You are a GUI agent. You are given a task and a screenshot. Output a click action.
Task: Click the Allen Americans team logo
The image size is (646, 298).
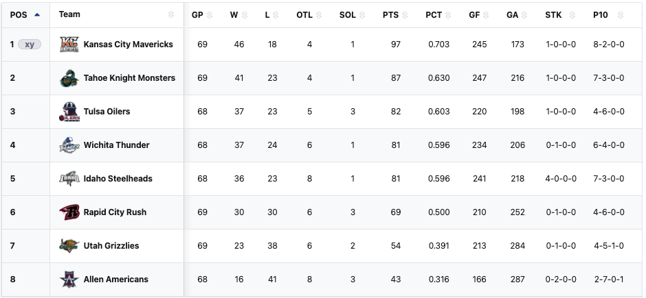click(69, 279)
